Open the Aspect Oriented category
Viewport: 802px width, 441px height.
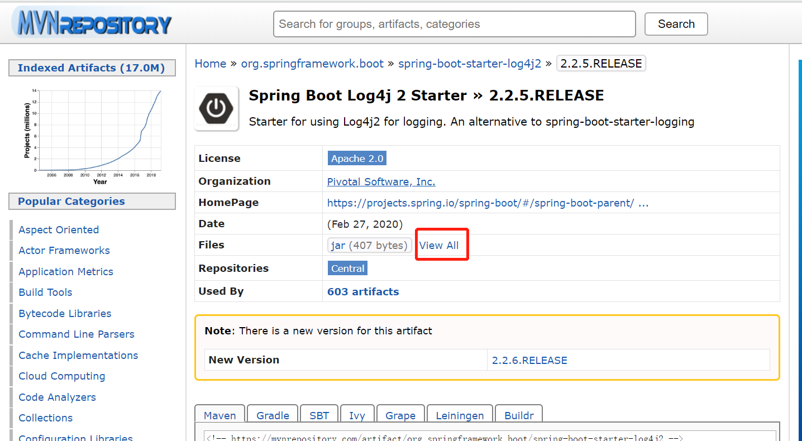click(59, 230)
